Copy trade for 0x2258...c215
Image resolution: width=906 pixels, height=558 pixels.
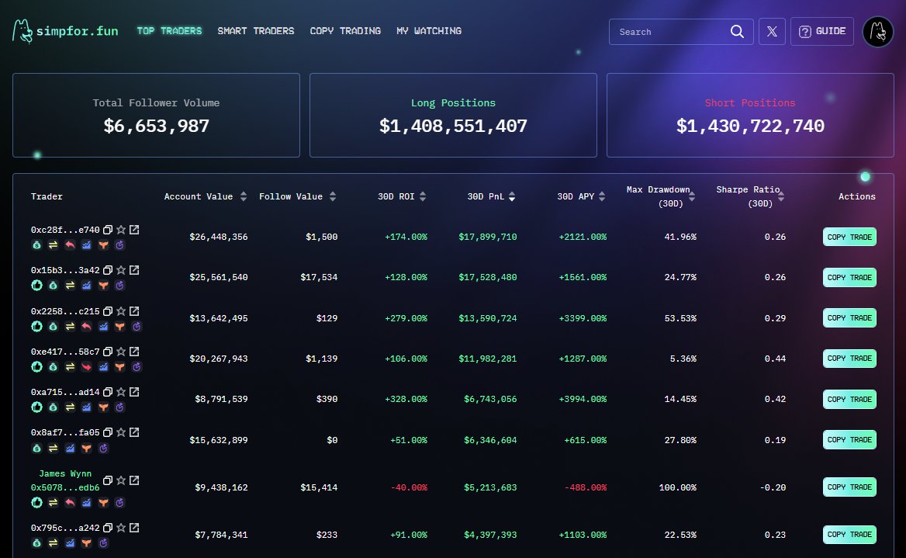[x=849, y=318]
